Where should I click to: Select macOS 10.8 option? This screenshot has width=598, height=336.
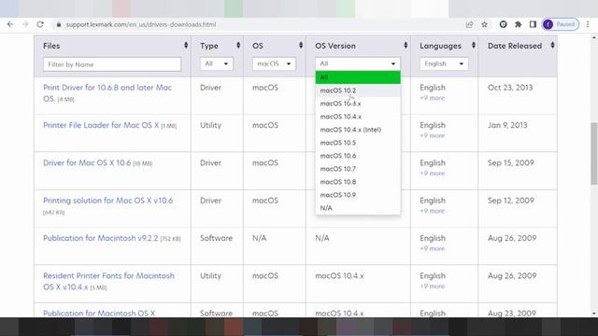358,182
